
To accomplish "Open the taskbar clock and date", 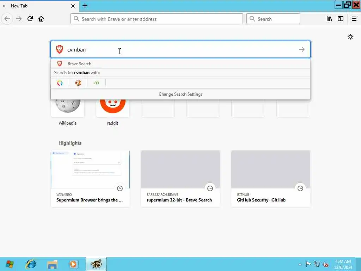I will [x=343, y=264].
